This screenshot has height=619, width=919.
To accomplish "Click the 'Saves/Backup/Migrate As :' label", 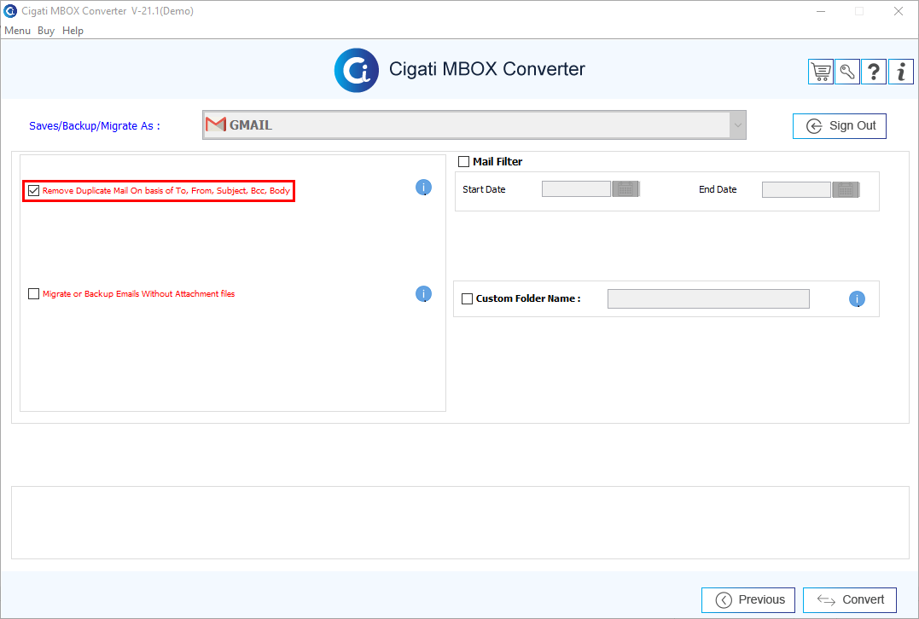I will 95,126.
